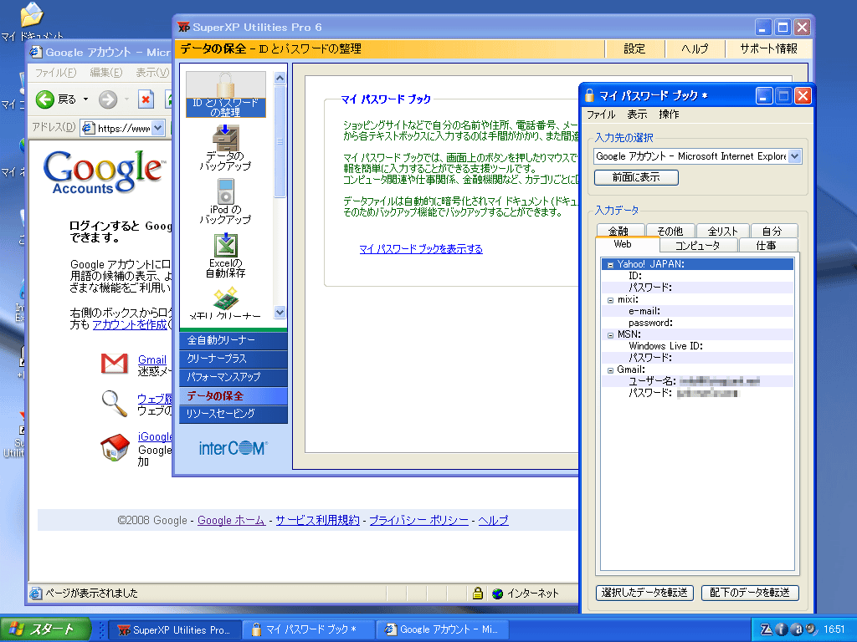The image size is (857, 642).
Task: Click the sidebar scroll-up arrow in SuperXP
Action: [280, 78]
